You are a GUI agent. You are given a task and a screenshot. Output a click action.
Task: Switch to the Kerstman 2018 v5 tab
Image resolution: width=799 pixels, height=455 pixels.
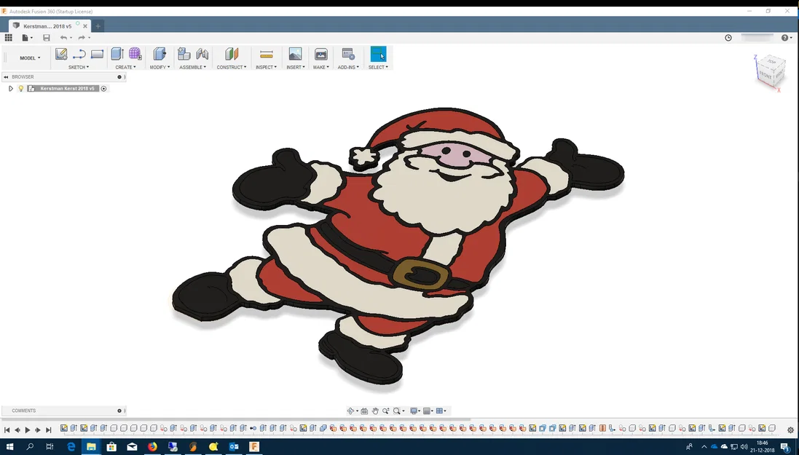pos(47,26)
